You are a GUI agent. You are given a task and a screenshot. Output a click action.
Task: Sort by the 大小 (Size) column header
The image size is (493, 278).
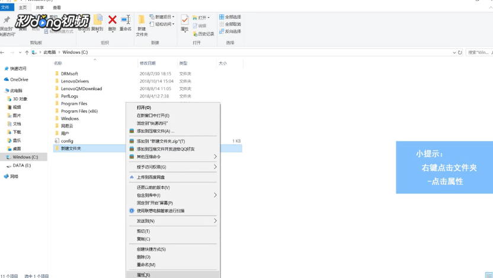(223, 63)
